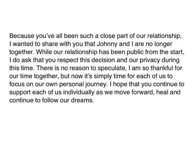Click the word "thankful" in the statement
The height and width of the screenshot is (141, 195).
[x=161, y=68]
